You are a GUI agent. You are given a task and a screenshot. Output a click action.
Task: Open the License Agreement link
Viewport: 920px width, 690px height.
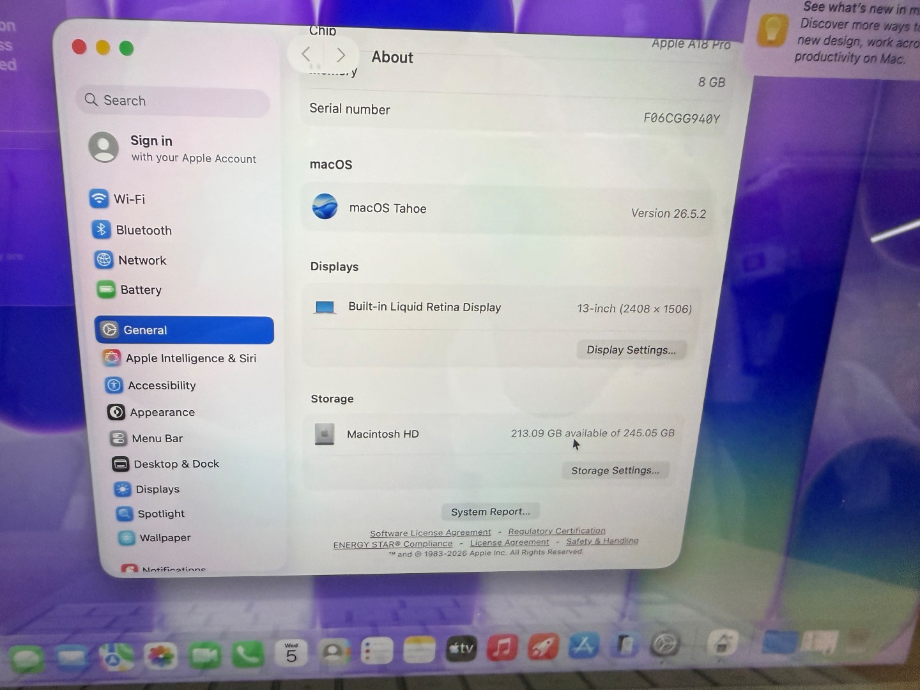(510, 542)
